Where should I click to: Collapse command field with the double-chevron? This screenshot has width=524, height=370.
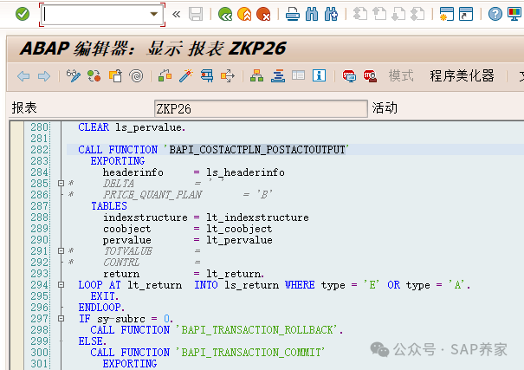[176, 14]
